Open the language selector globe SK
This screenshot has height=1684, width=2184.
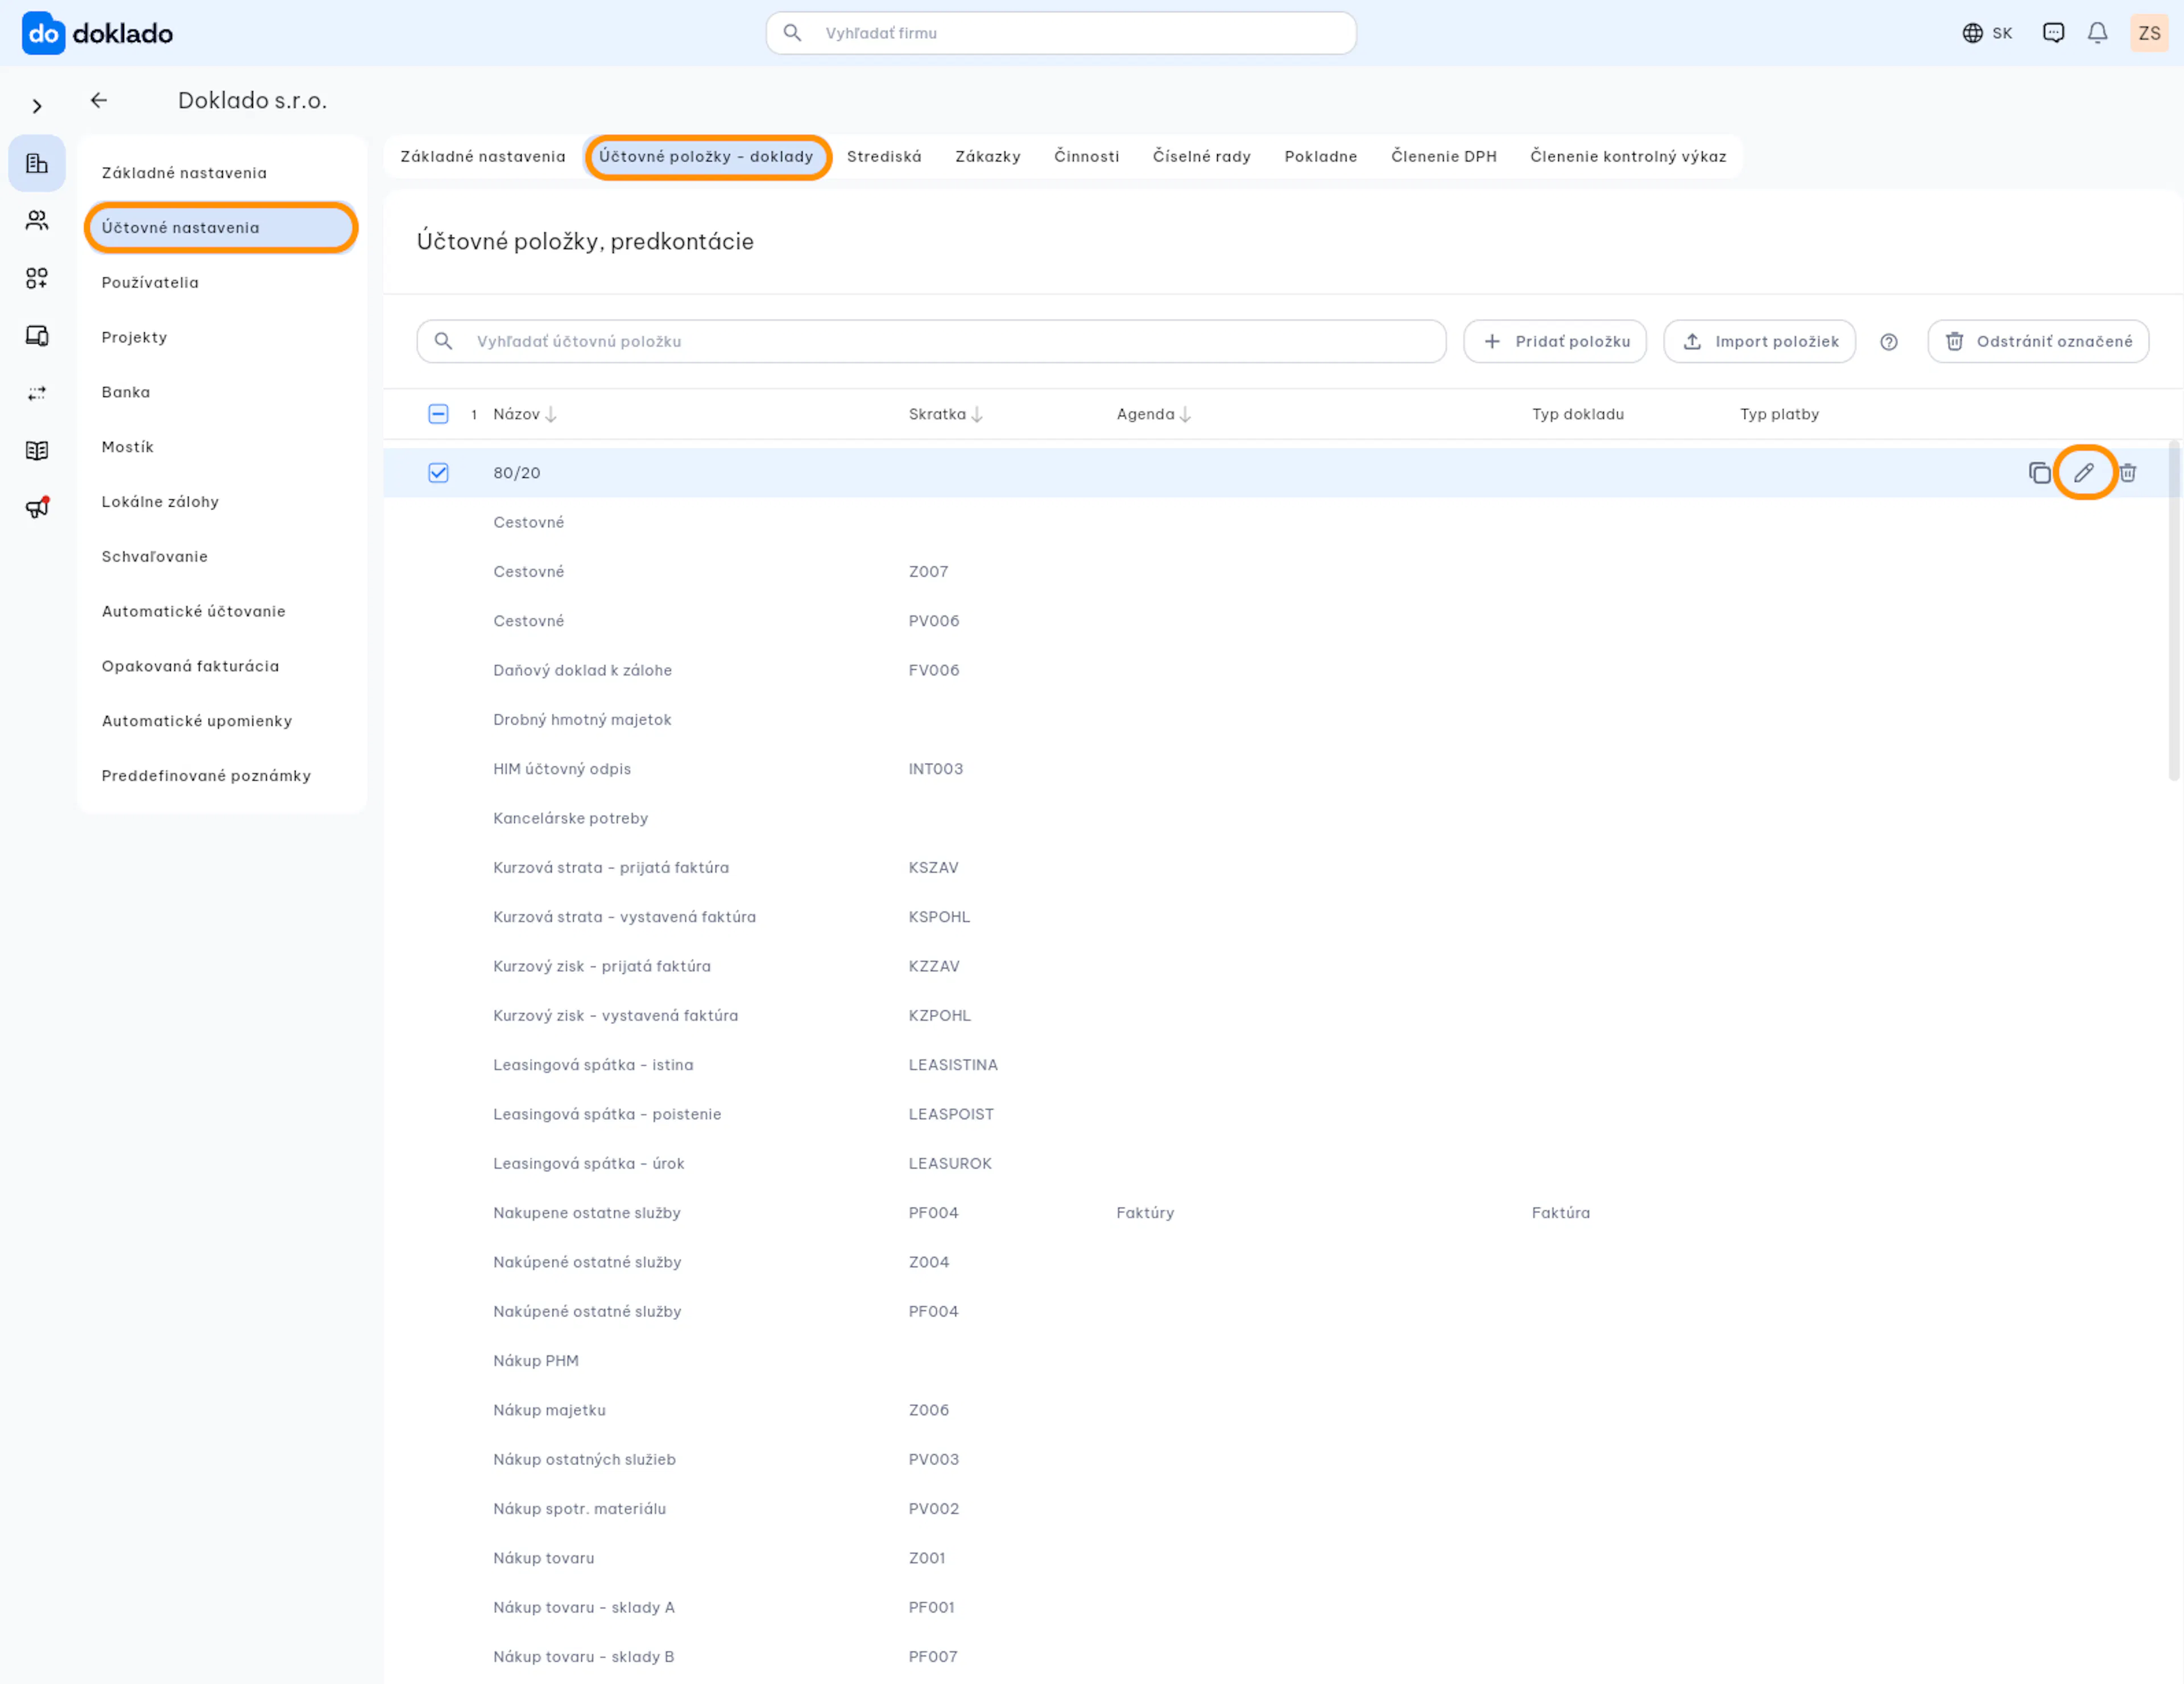pyautogui.click(x=1987, y=33)
